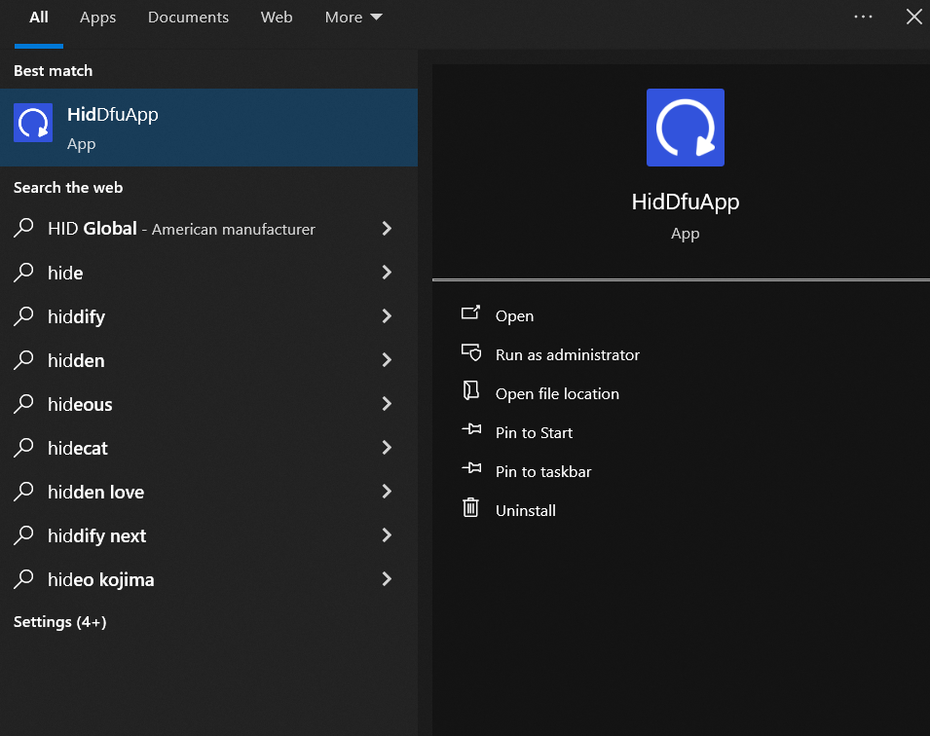The image size is (930, 736).
Task: Click the Open icon in the actions list
Action: point(471,313)
